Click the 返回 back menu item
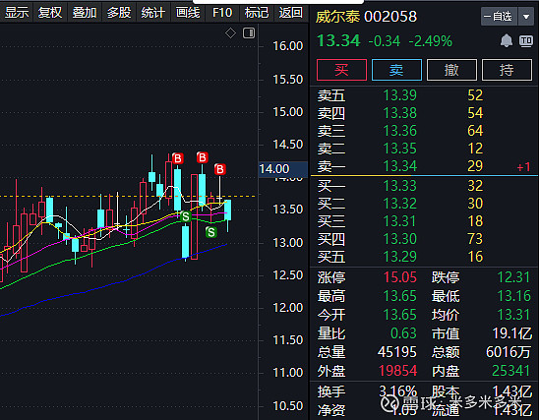The height and width of the screenshot is (420, 539). pyautogui.click(x=291, y=13)
